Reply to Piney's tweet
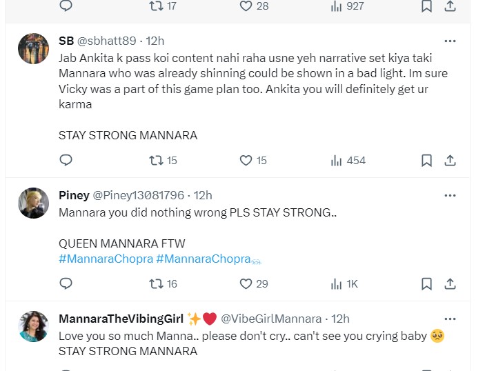The width and height of the screenshot is (485, 371). coord(66,283)
